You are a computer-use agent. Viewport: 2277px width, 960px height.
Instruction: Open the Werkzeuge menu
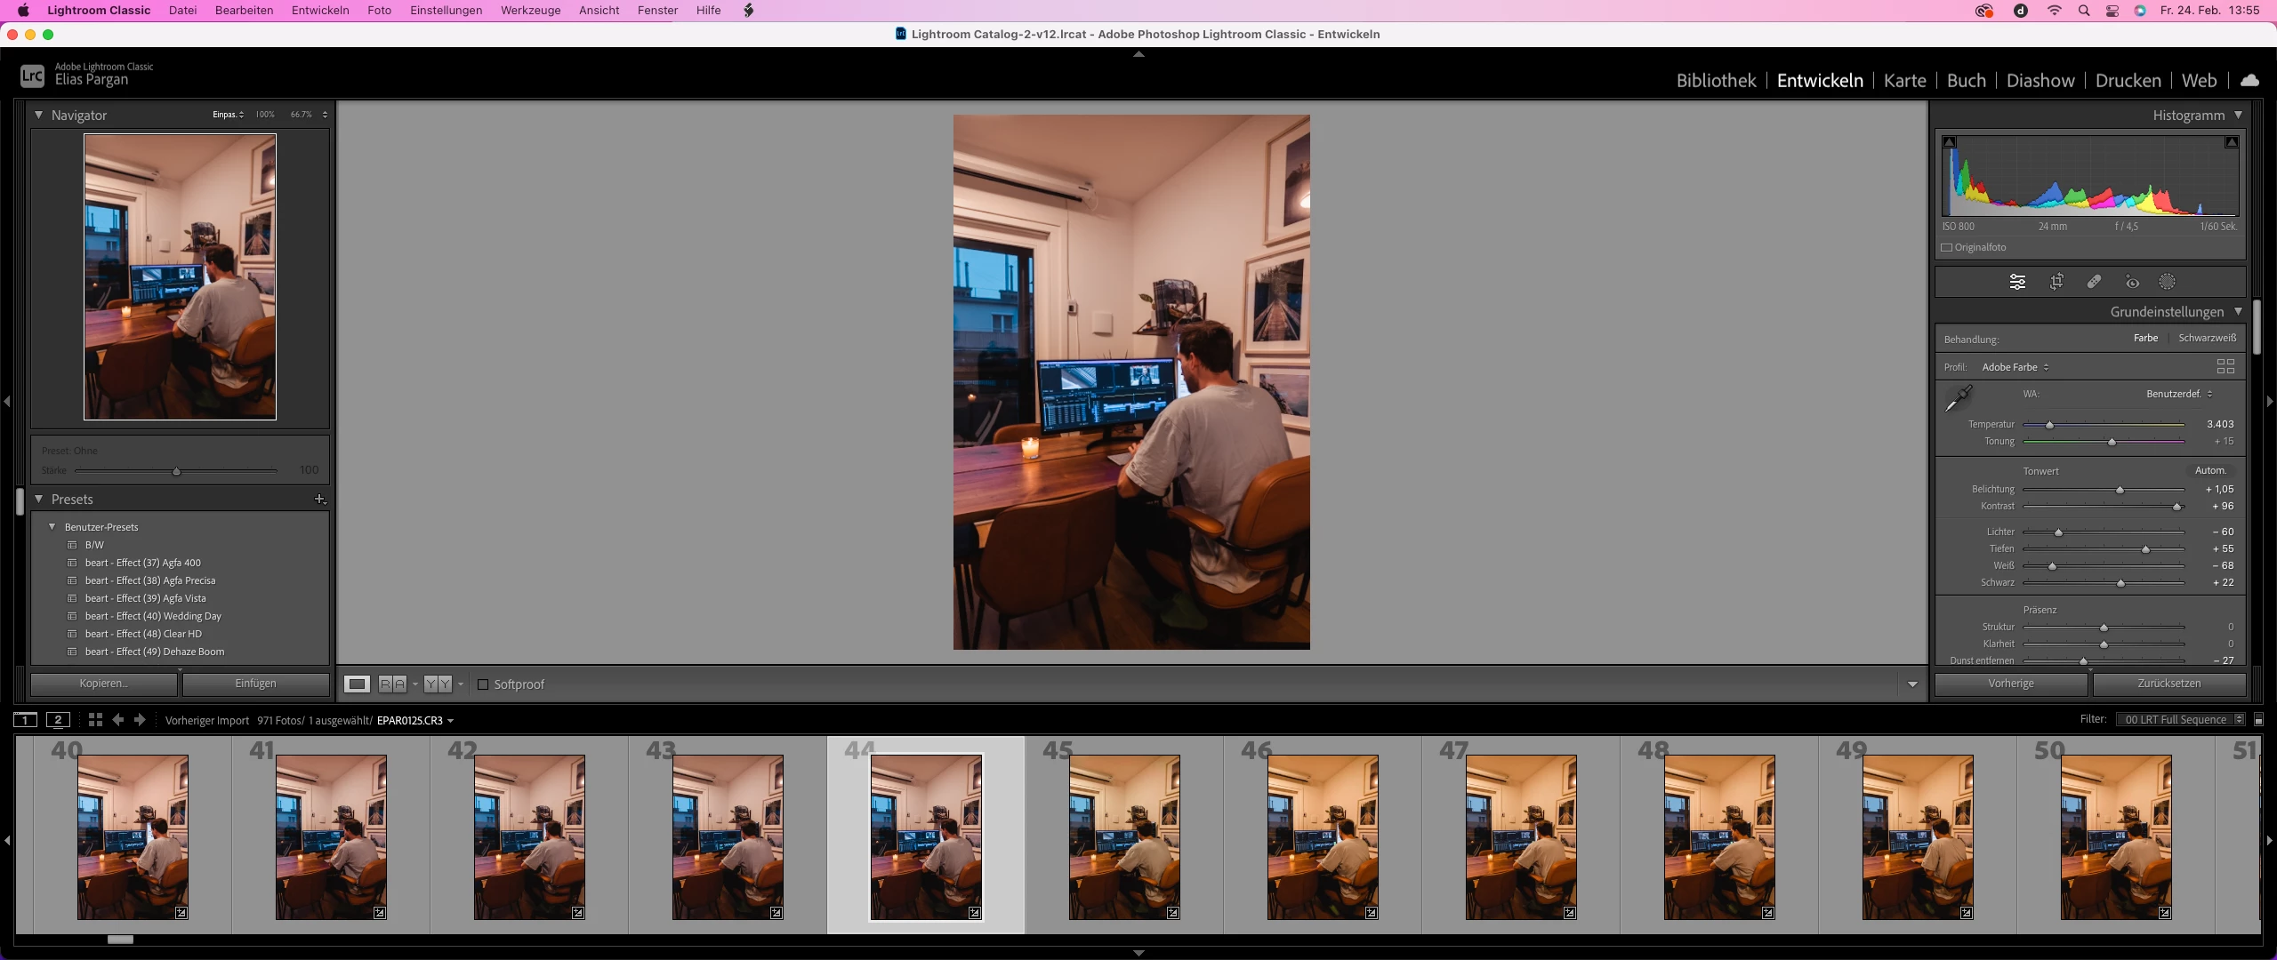pyautogui.click(x=530, y=11)
